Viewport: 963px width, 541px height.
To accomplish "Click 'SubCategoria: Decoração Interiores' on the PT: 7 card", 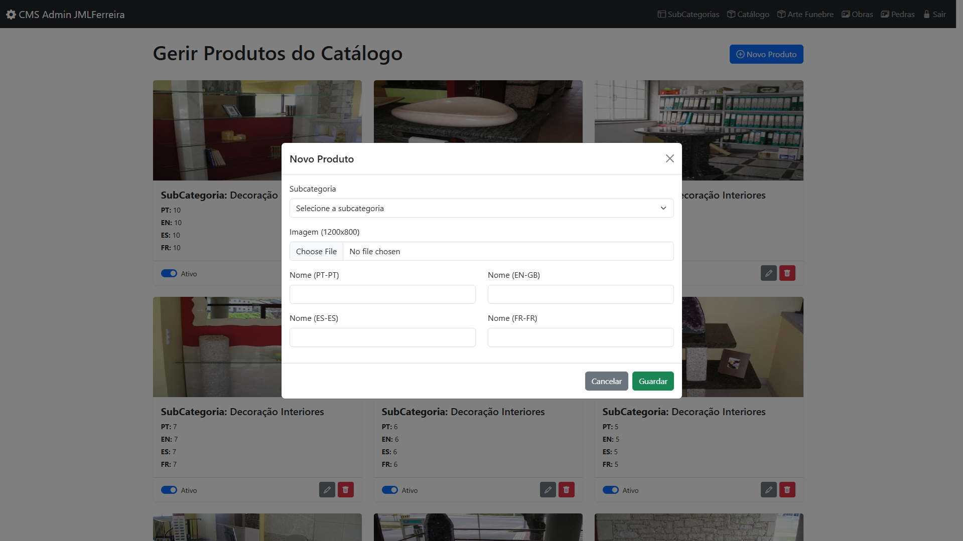I will coord(242,412).
